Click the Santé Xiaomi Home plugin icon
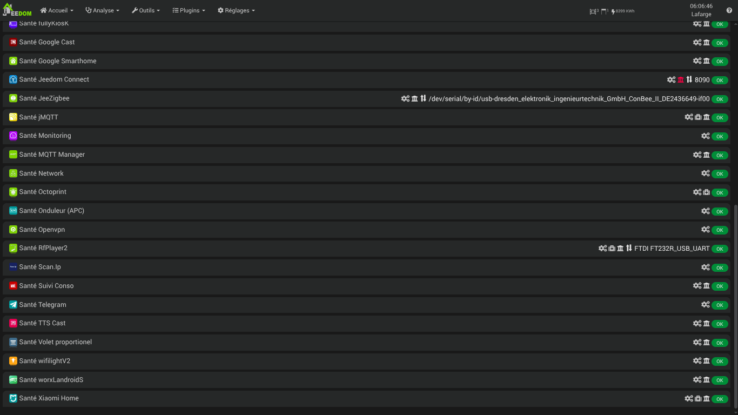The width and height of the screenshot is (738, 415). coord(13,398)
